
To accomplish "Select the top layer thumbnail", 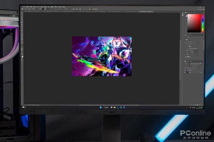I will click(187, 70).
